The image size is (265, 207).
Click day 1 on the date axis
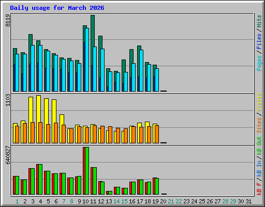pos(17,201)
